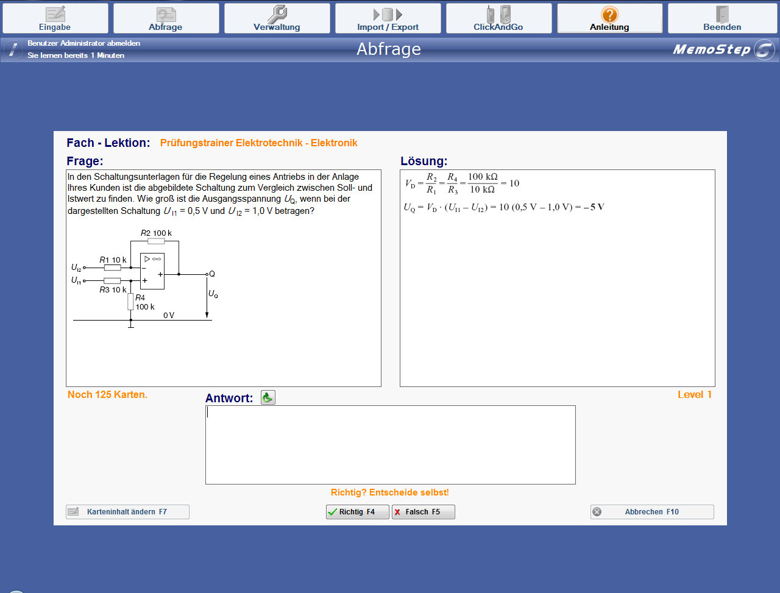Screen dimensions: 780x593
Task: Click the MemoStep logo
Action: pyautogui.click(x=723, y=49)
